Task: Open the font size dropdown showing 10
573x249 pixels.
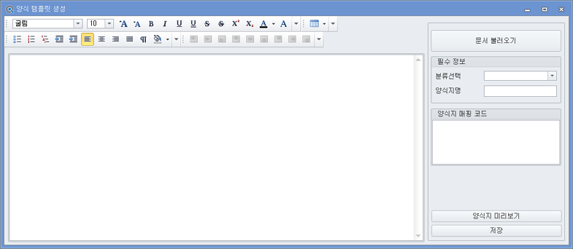Action: (109, 24)
